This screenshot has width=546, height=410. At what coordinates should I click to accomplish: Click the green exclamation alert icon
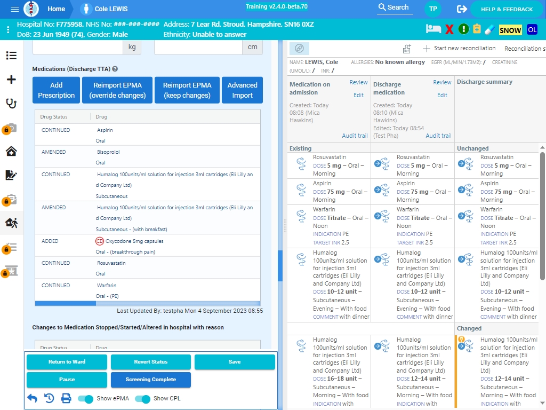point(463,29)
